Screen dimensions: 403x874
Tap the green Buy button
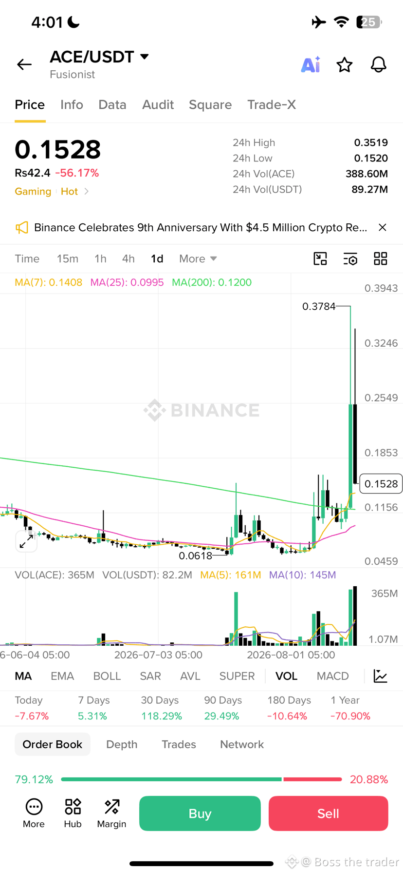click(x=200, y=814)
